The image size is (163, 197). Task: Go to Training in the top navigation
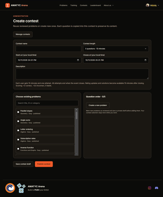point(74,6)
